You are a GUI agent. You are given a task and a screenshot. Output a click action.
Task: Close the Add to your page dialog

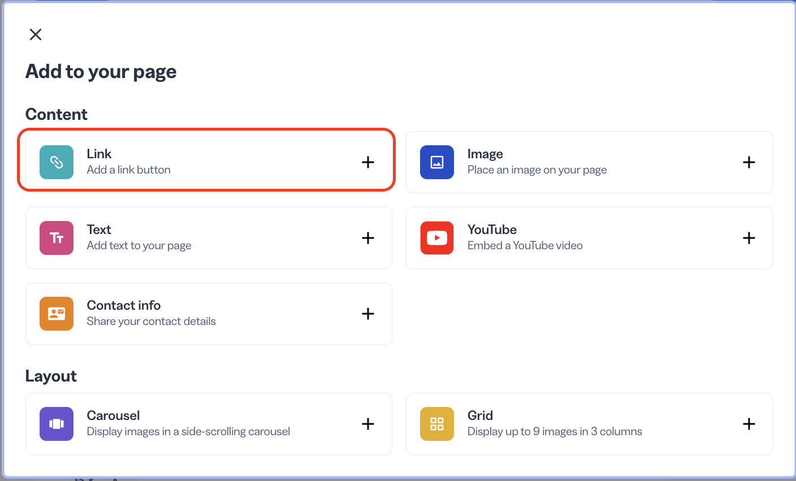click(35, 34)
